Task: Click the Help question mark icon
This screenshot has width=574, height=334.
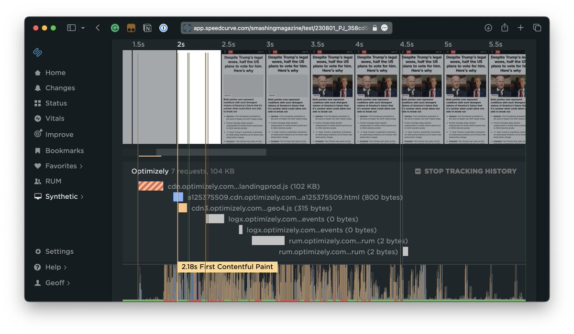Action: tap(38, 267)
